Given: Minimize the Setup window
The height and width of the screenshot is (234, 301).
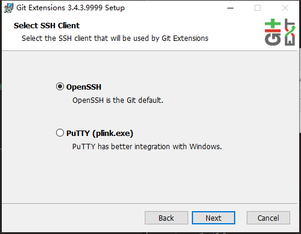Looking at the screenshot, I should point(230,8).
